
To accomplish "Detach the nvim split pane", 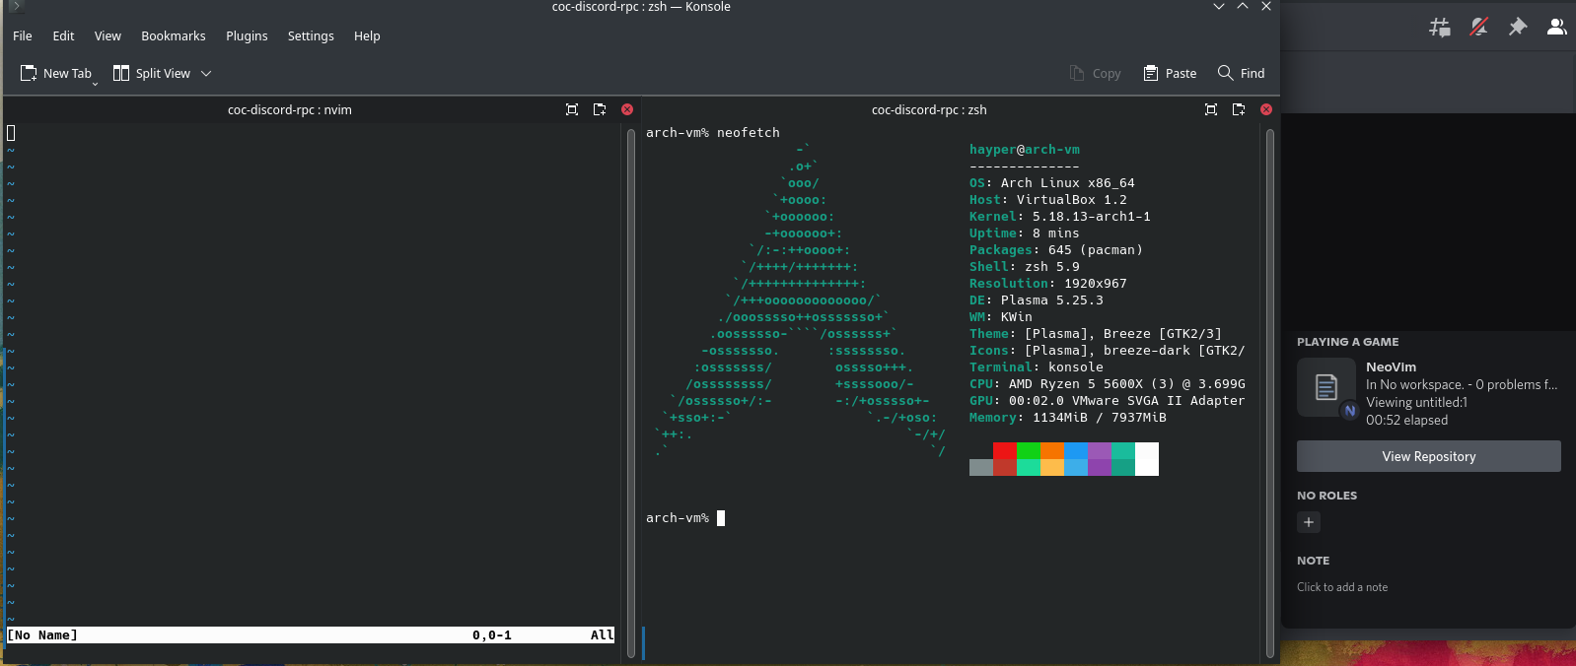I will click(600, 109).
